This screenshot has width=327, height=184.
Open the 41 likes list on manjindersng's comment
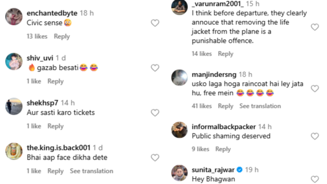(201, 106)
